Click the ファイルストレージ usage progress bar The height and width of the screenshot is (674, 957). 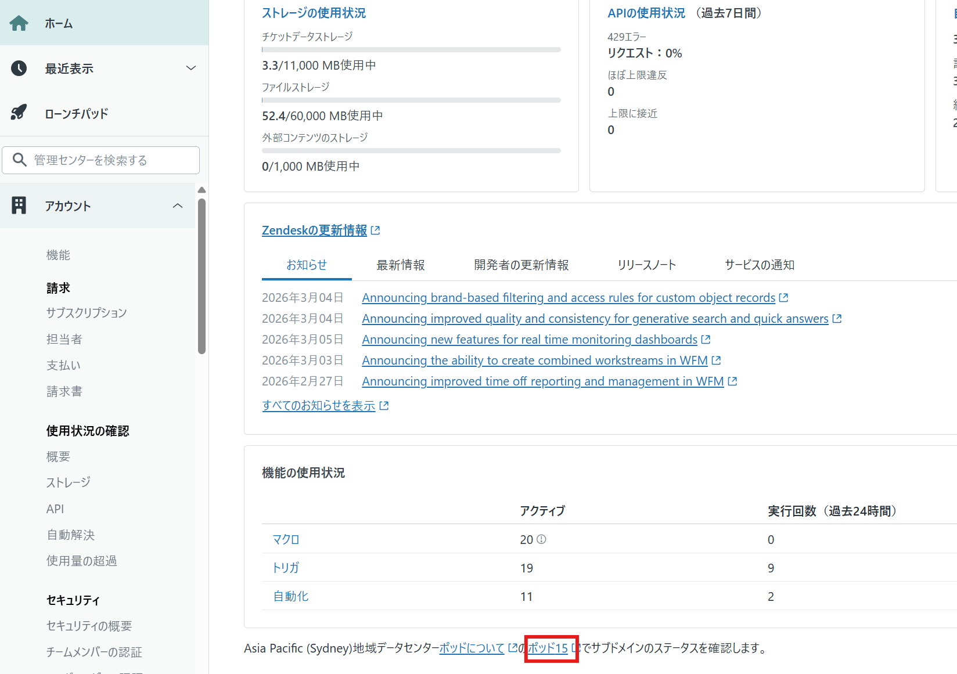pos(411,100)
